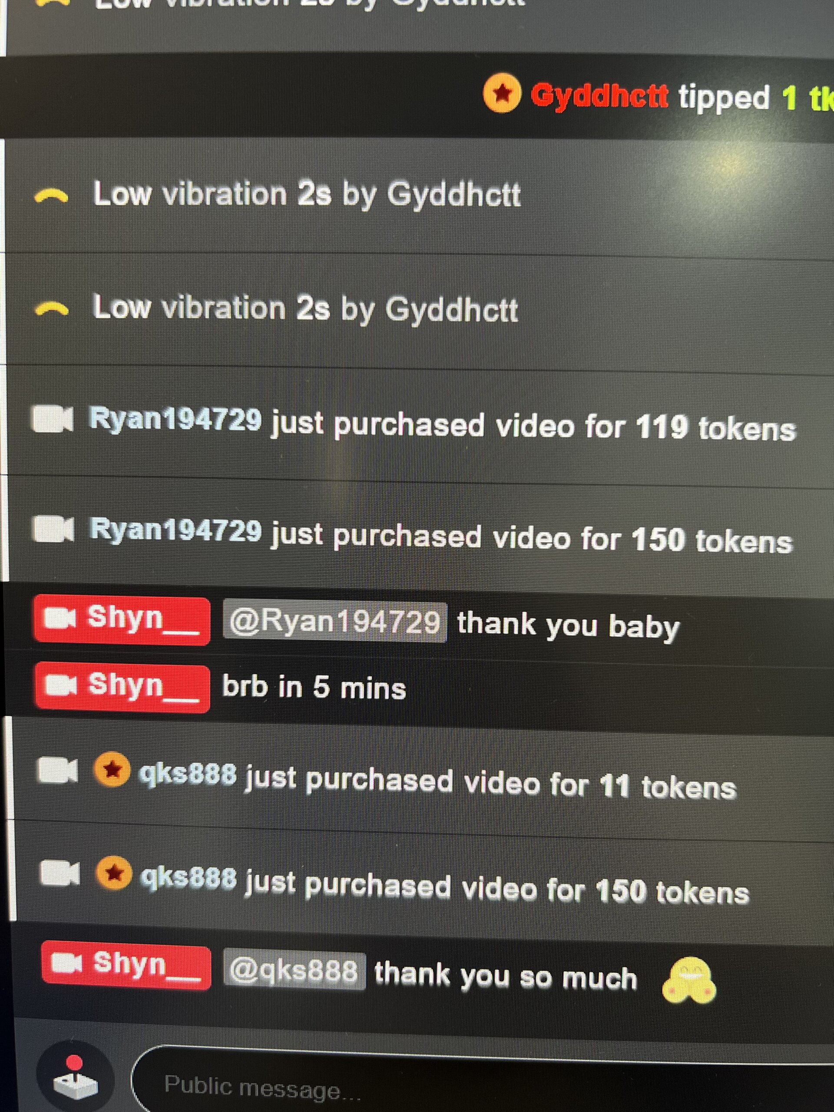Image resolution: width=834 pixels, height=1112 pixels.
Task: Click camera icon beside the 119 tokens purchase
Action: click(52, 419)
